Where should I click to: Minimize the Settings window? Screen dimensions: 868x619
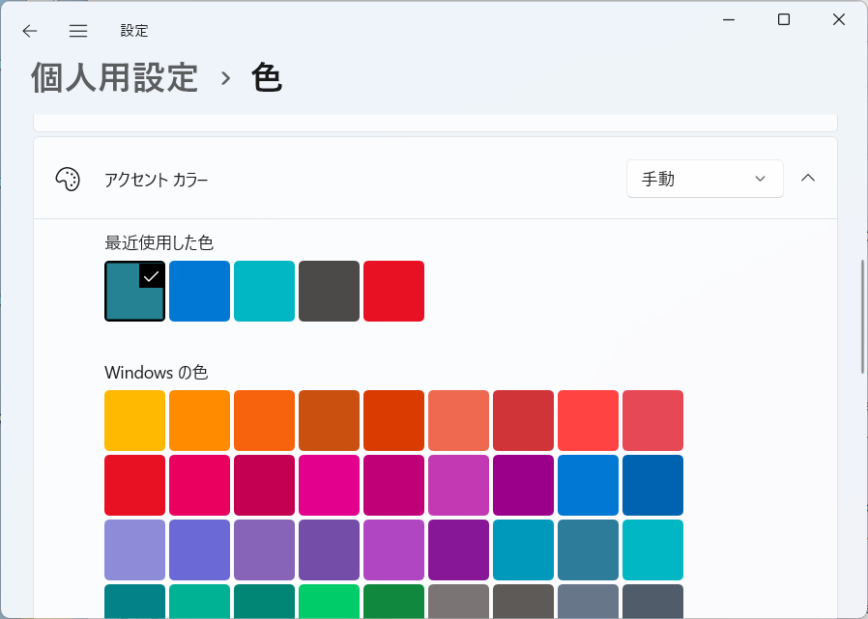[x=729, y=20]
